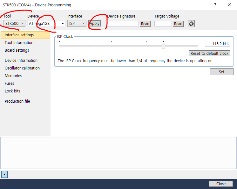237x189 pixels.
Task: Click Reset to default clock
Action: click(209, 54)
